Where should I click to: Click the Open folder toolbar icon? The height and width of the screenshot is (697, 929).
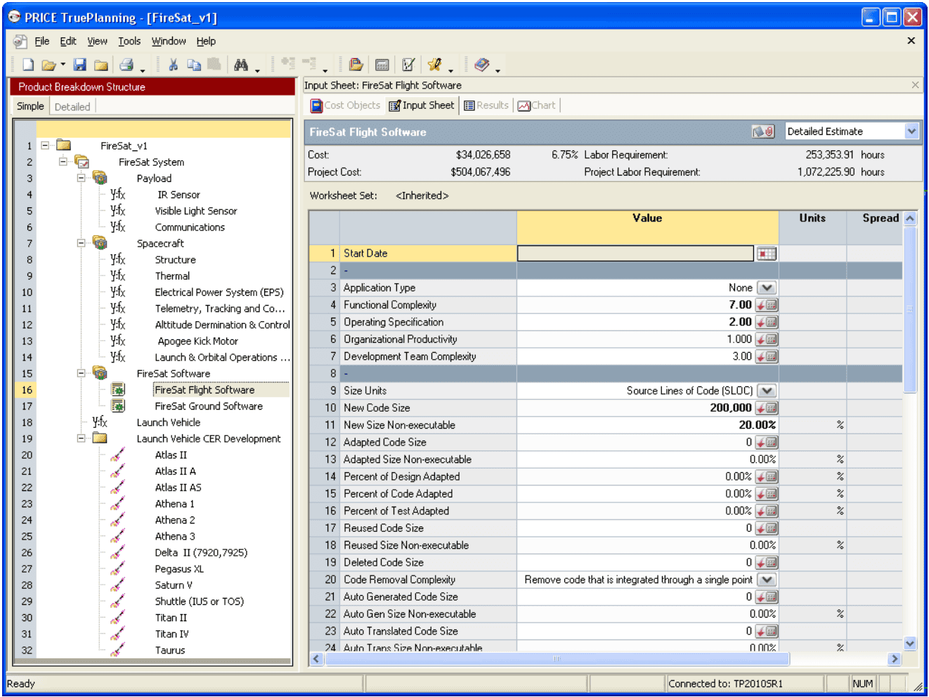tap(48, 65)
